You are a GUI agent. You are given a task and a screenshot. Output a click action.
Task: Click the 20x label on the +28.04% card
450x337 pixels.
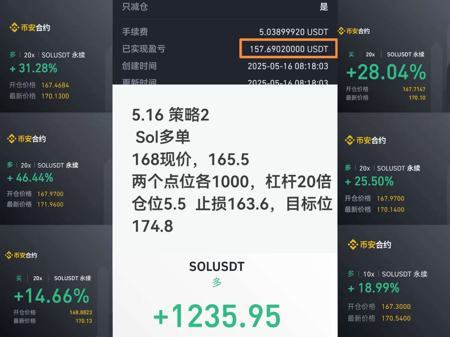[x=370, y=55]
